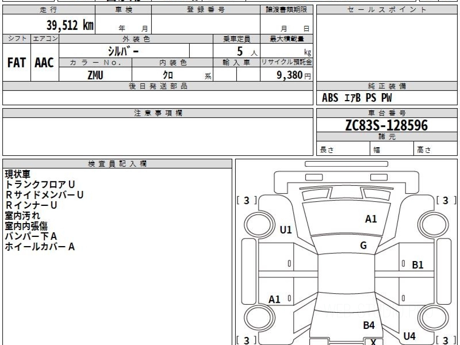Select the 外装色 header
460x345 pixels.
(x=136, y=39)
